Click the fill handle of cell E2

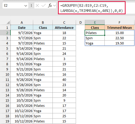[104, 35]
